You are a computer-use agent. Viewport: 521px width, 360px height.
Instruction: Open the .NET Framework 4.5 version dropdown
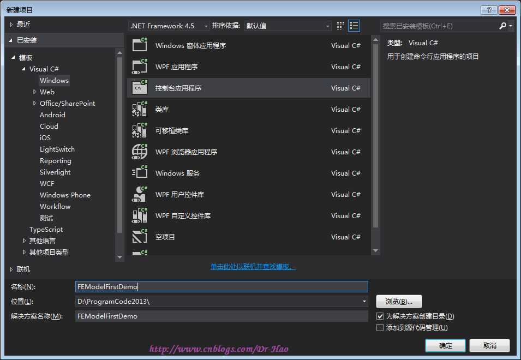(x=169, y=26)
